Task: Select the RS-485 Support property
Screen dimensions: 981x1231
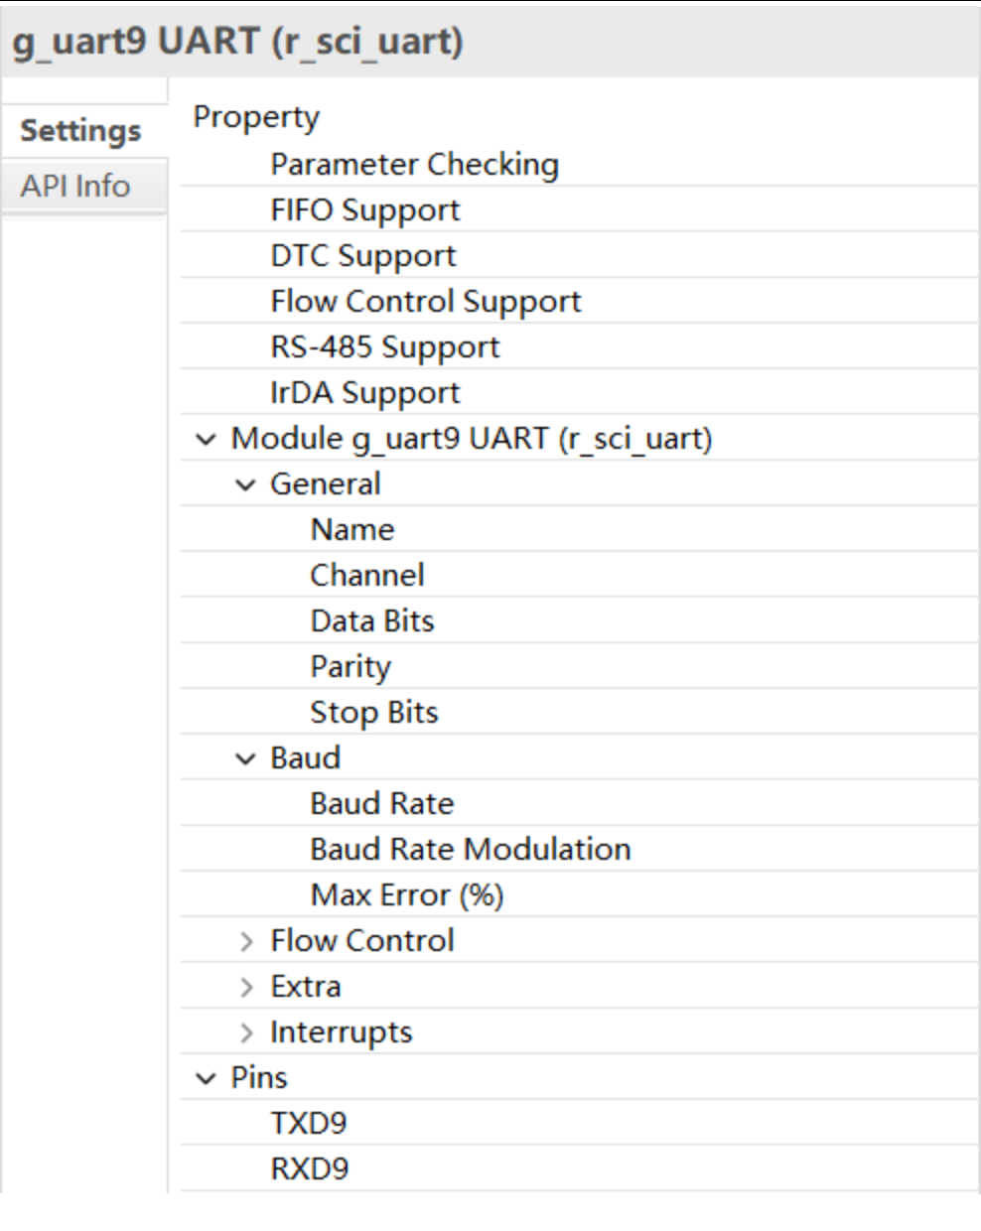Action: [579, 346]
